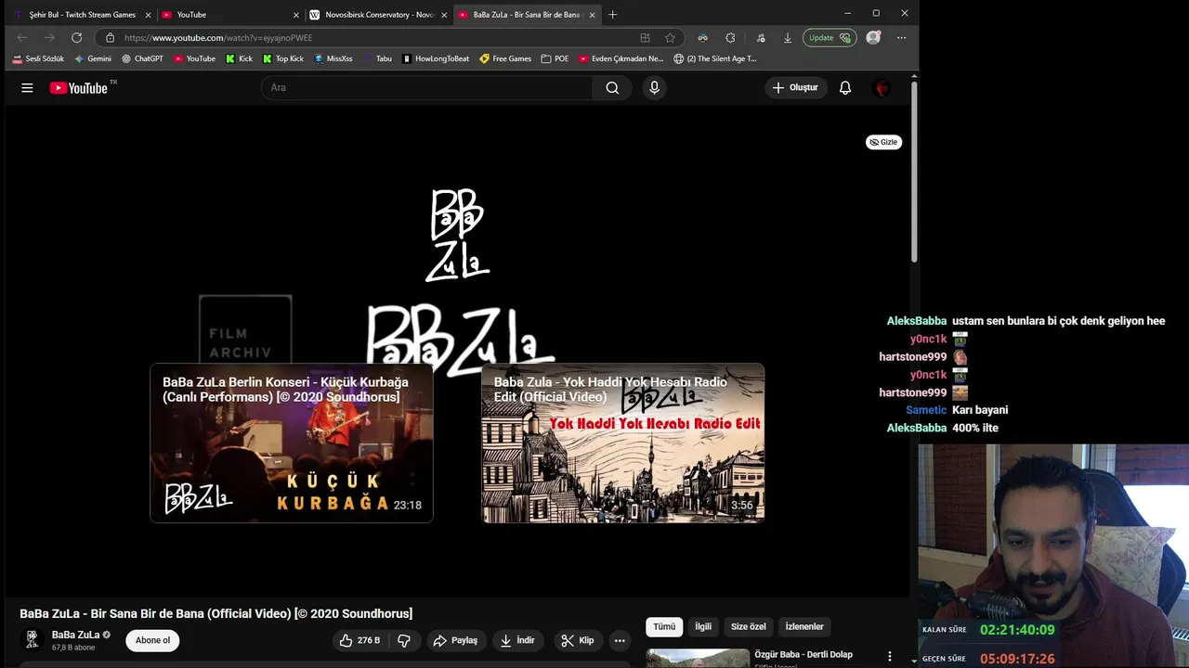Click the YouTube search Ara field
Viewport: 1189px width, 668px height.
point(427,88)
